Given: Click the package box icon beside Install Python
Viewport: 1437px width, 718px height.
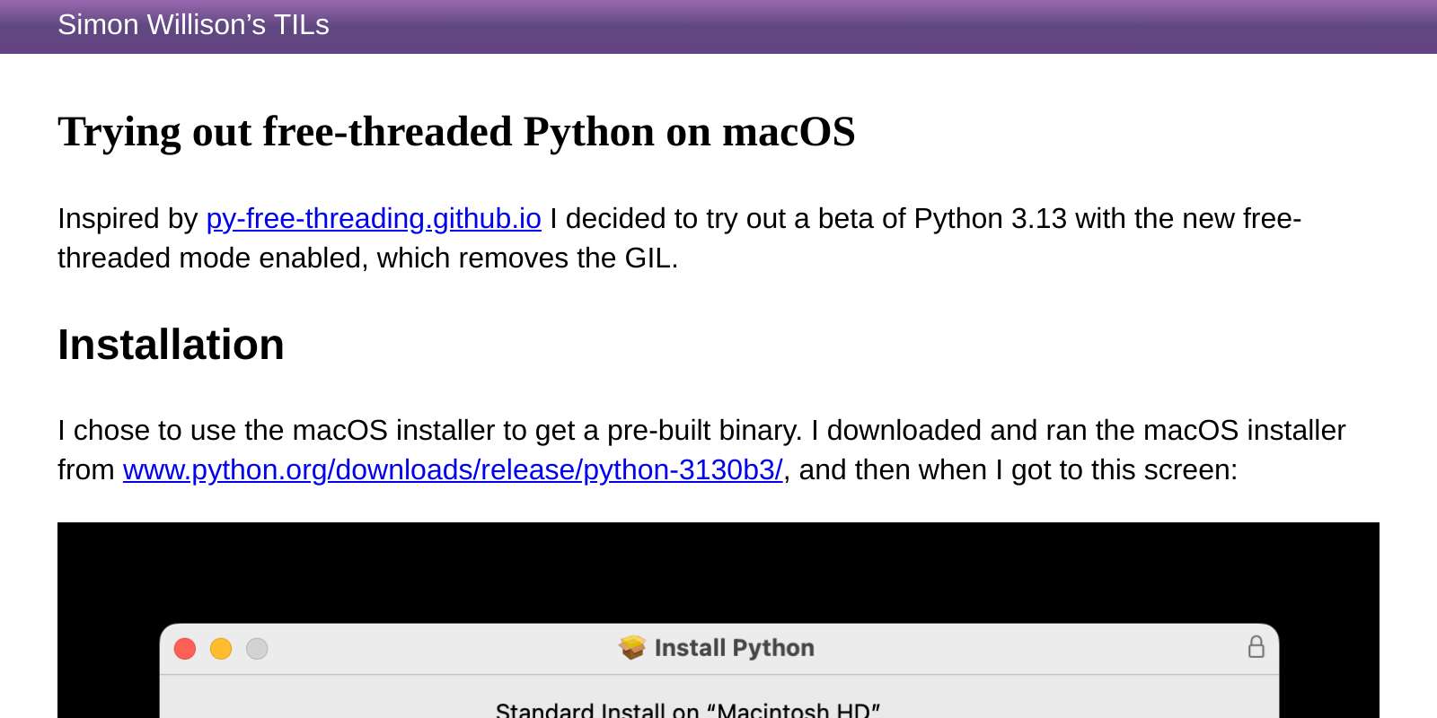Looking at the screenshot, I should tap(632, 647).
